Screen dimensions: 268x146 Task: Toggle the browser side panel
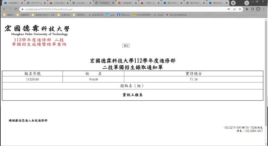coord(252,9)
